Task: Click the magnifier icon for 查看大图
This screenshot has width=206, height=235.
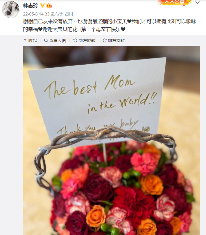Action: click(46, 40)
